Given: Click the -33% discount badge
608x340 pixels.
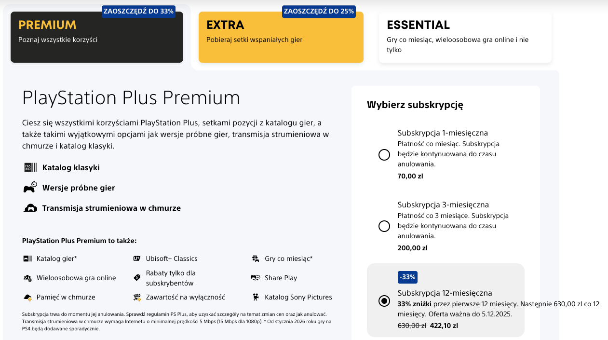Looking at the screenshot, I should tap(407, 277).
